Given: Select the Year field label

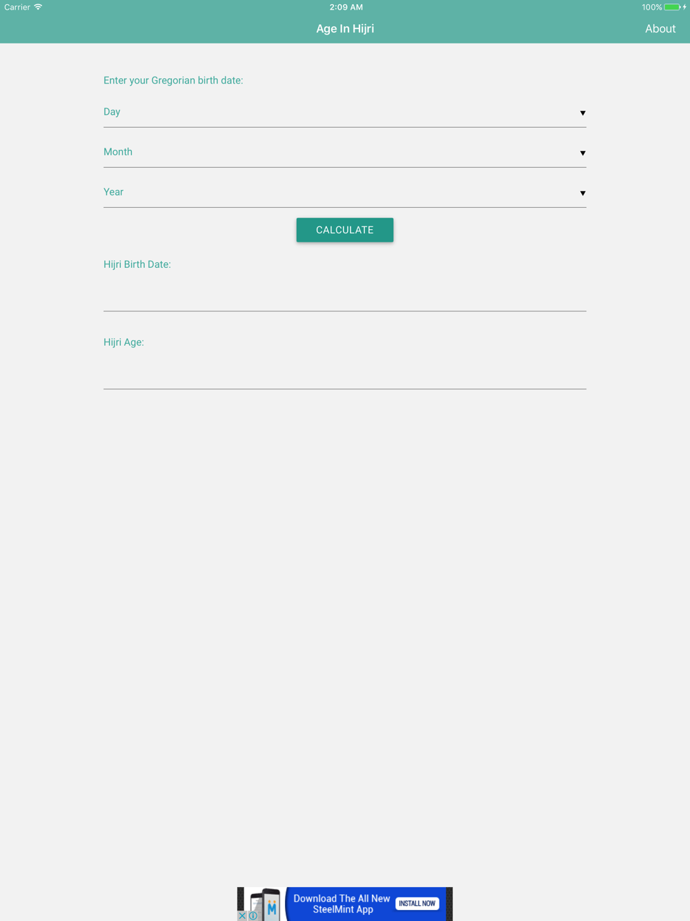Looking at the screenshot, I should pos(114,192).
